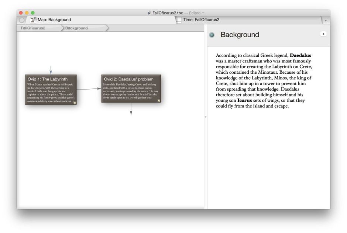Select the Ovid 2: Daedalus' problem note
This screenshot has width=347, height=233.
coord(130,90)
